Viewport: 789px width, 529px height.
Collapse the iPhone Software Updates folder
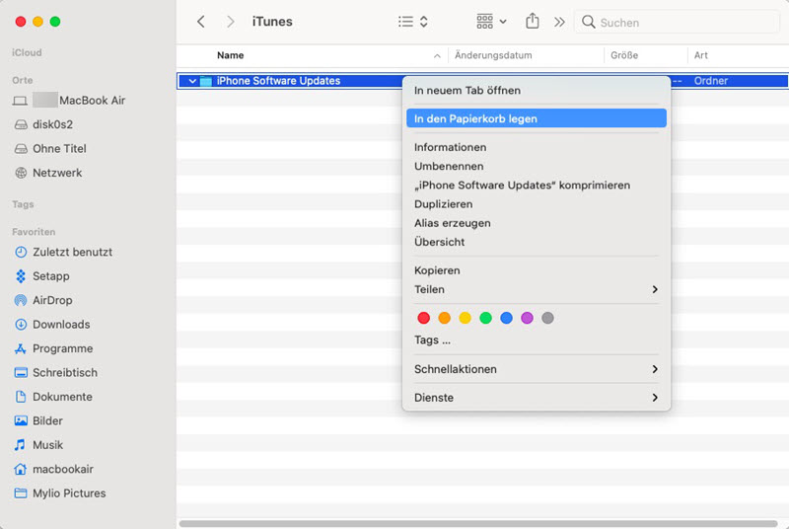click(x=192, y=81)
